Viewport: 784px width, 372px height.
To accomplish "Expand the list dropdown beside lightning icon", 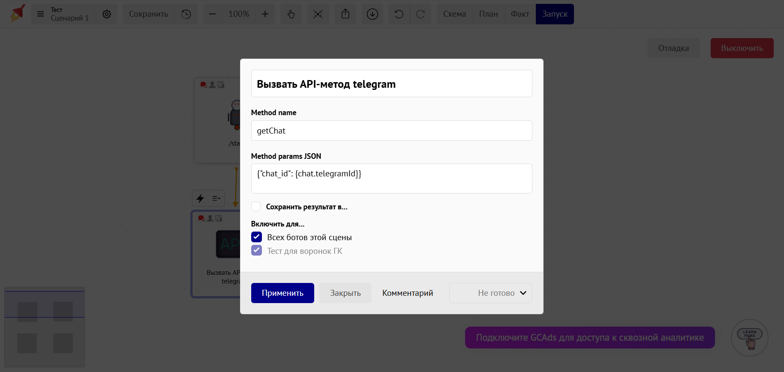I will coord(216,198).
